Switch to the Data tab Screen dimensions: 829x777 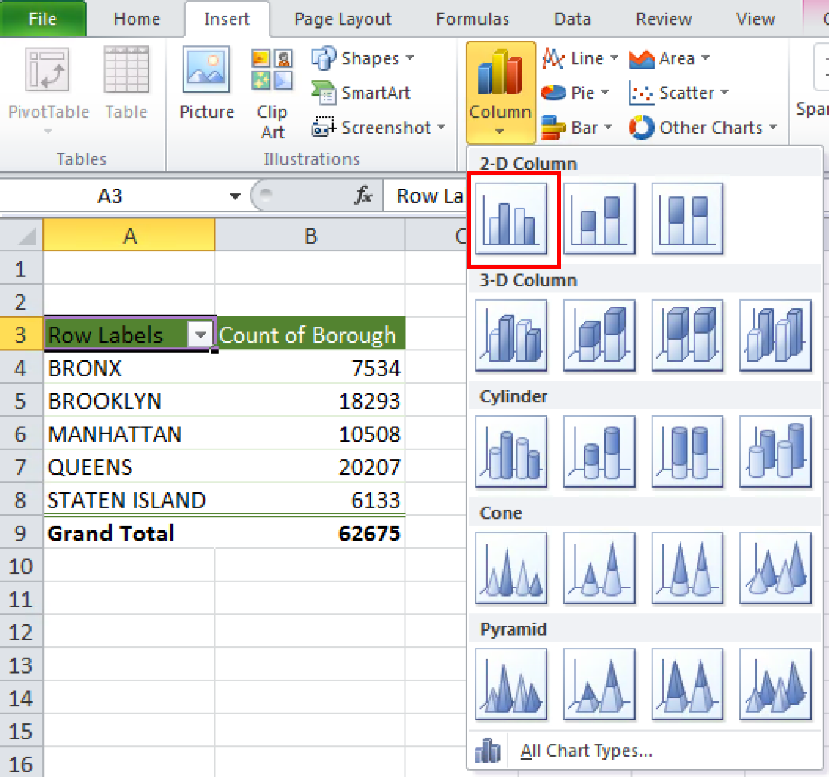point(572,19)
